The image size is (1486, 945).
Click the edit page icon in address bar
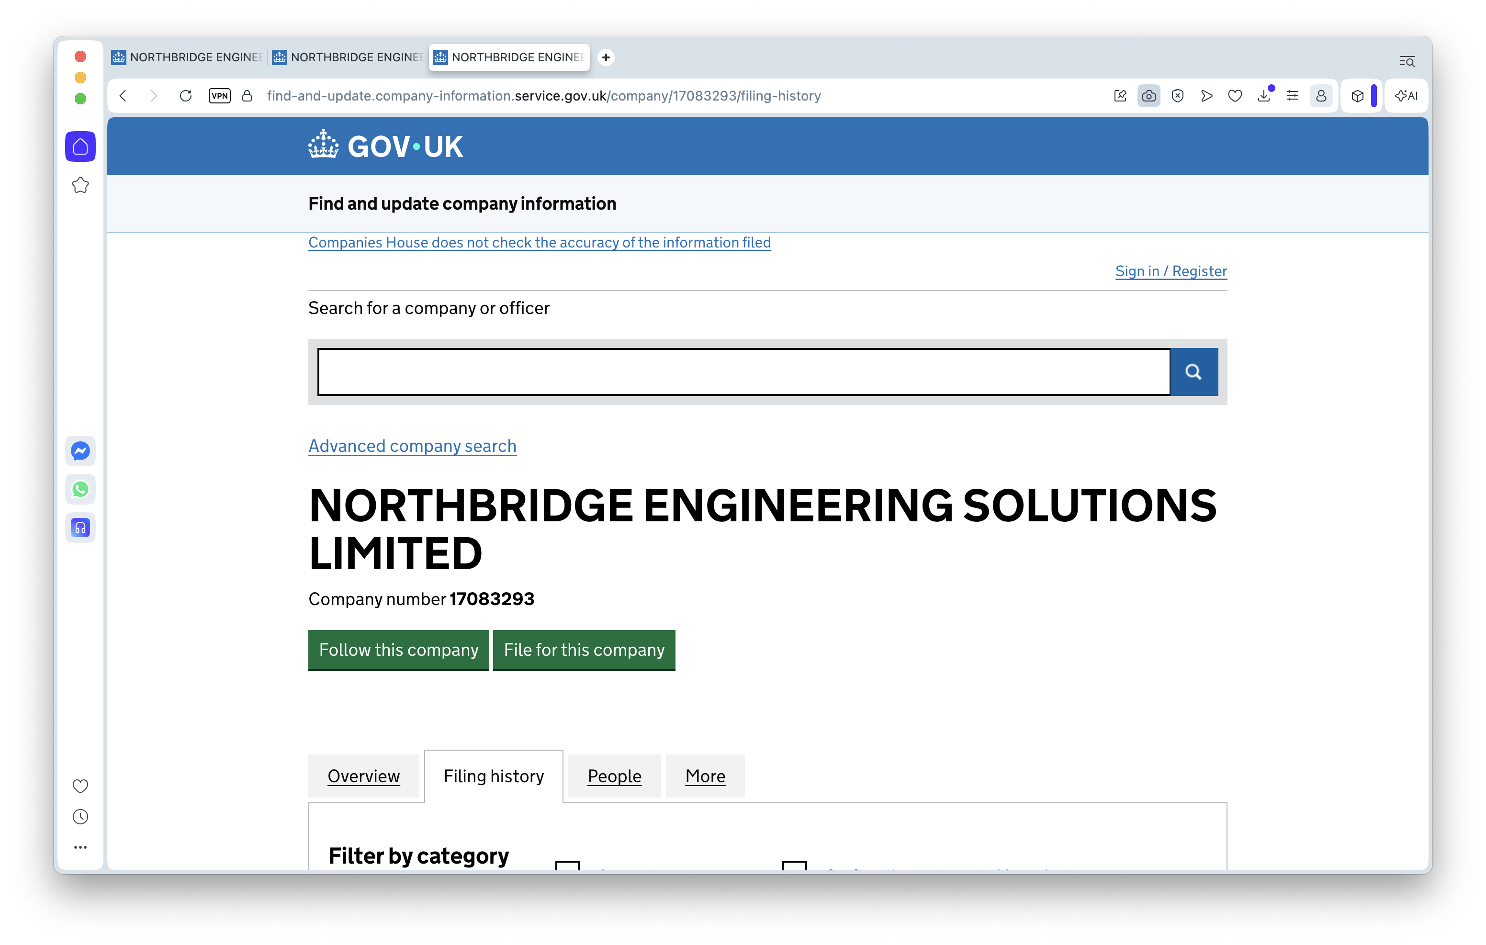coord(1120,96)
